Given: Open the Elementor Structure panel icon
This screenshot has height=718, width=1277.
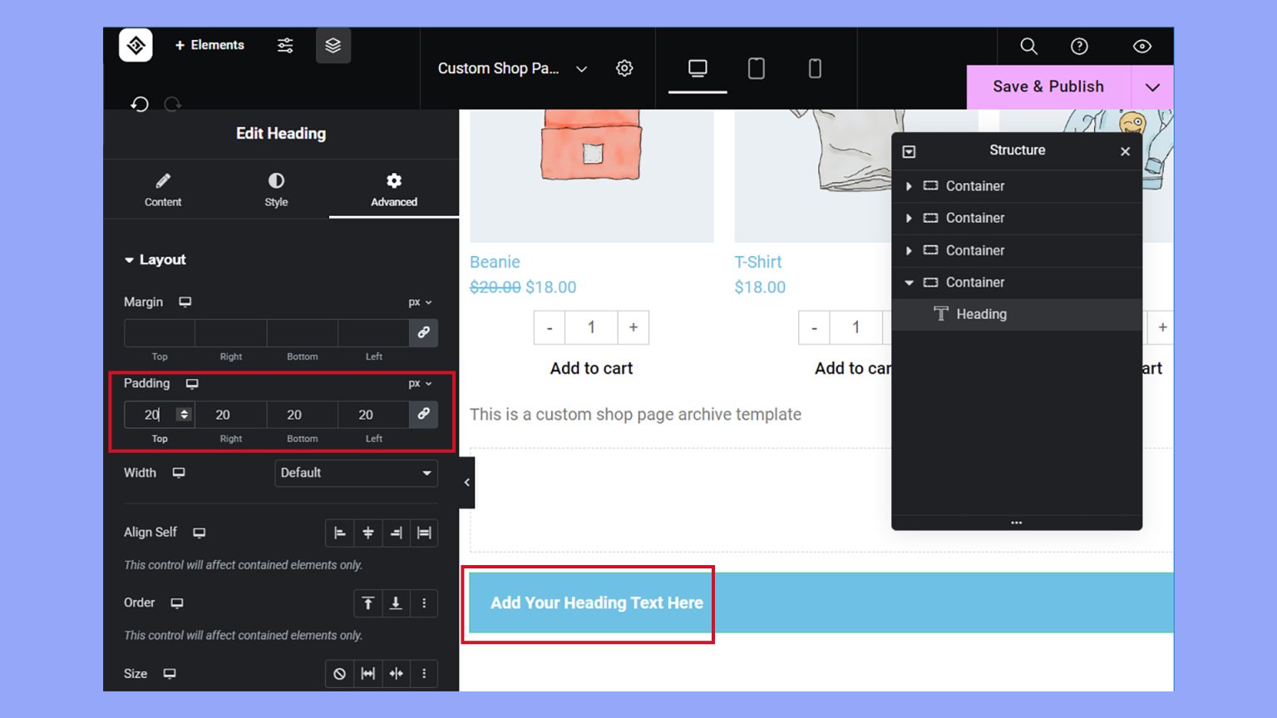Looking at the screenshot, I should click(x=333, y=46).
